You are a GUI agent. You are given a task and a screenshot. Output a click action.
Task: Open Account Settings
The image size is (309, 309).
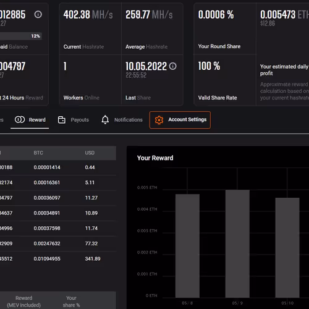pyautogui.click(x=180, y=120)
